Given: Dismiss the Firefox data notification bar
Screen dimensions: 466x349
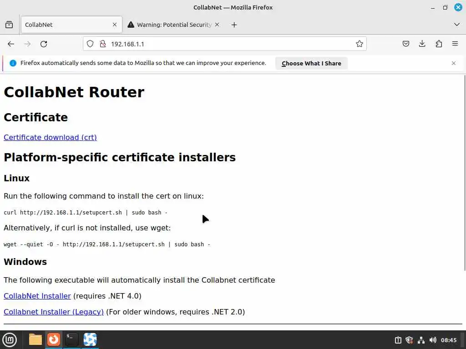Looking at the screenshot, I should (454, 63).
